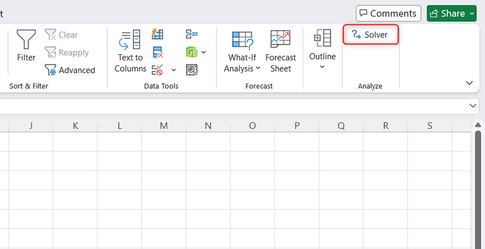The image size is (485, 249).
Task: Select column K header
Action: tap(75, 126)
